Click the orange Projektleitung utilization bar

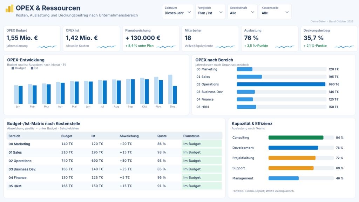pyautogui.click(x=292, y=158)
